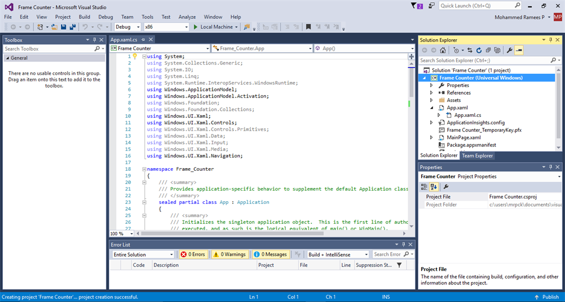Toggle the 0 Errors filter
The image size is (565, 302).
point(193,255)
